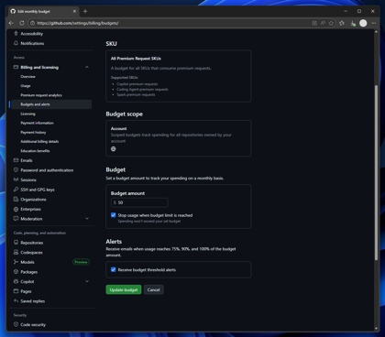Uncheck Stop usage when budget limit is reached
The width and height of the screenshot is (385, 337).
(x=114, y=215)
